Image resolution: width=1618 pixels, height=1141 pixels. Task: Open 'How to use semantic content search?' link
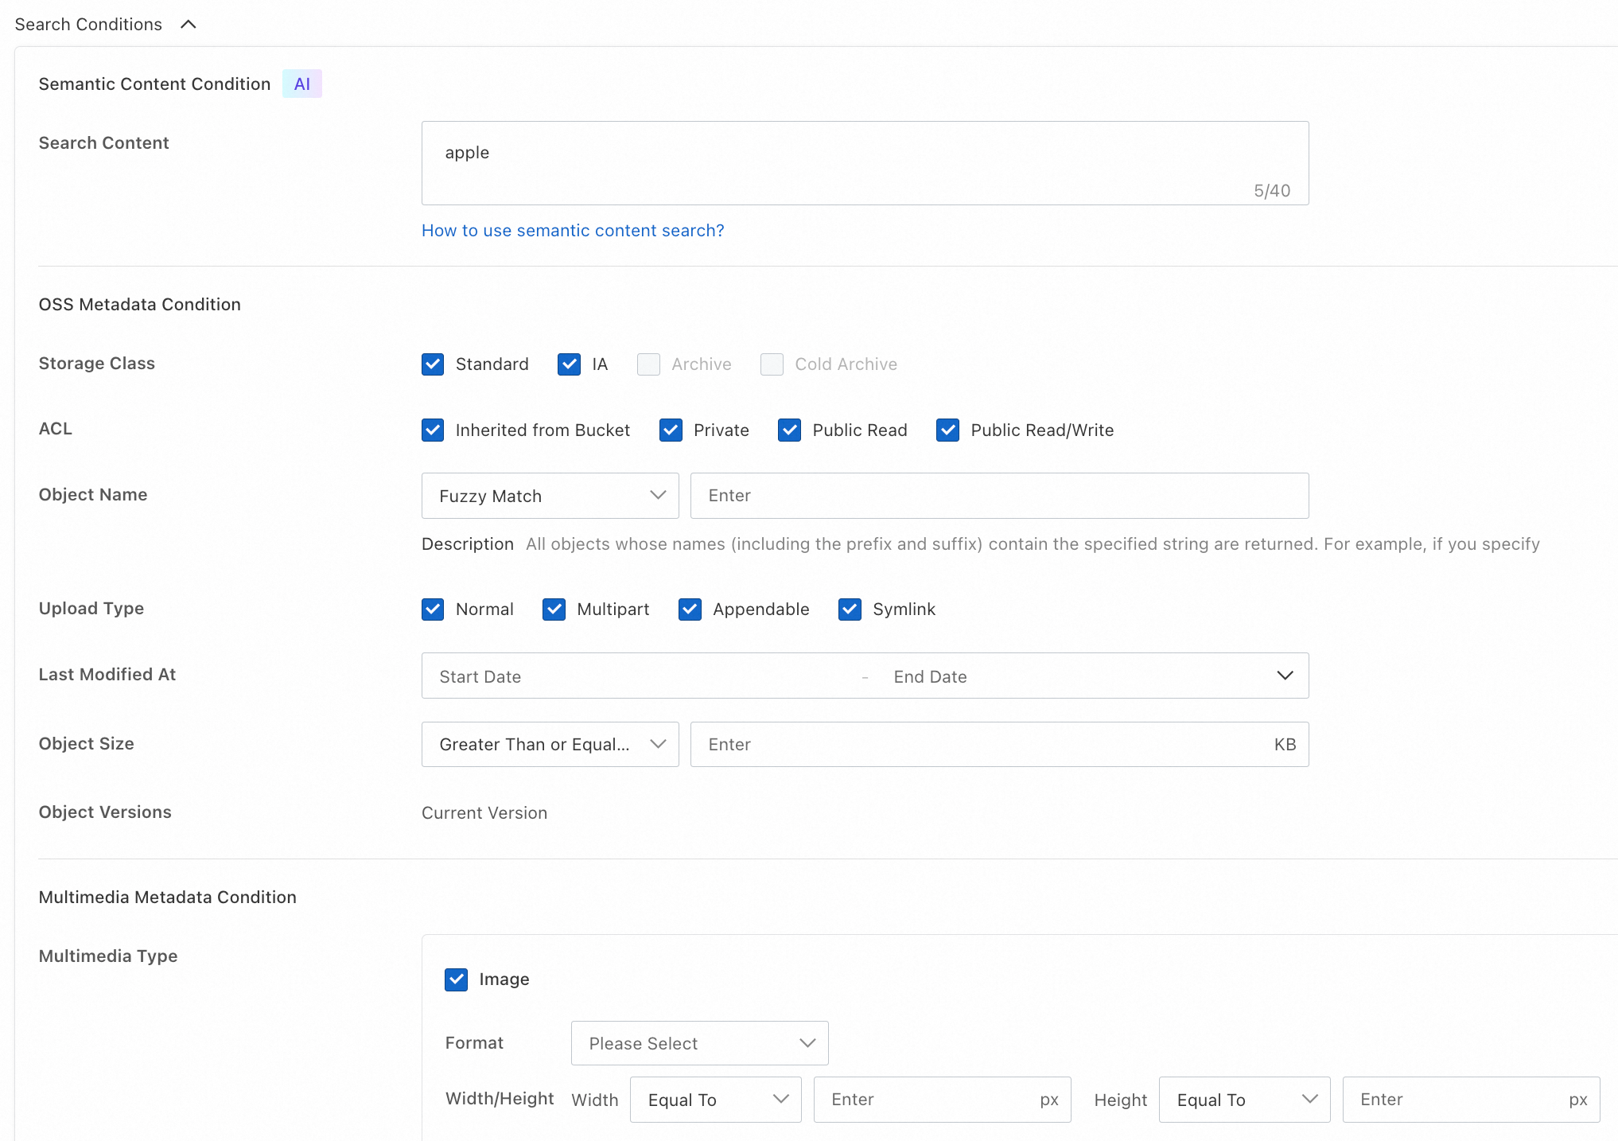click(572, 231)
